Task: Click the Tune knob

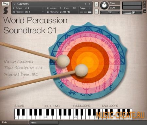Action: [x=104, y=5]
